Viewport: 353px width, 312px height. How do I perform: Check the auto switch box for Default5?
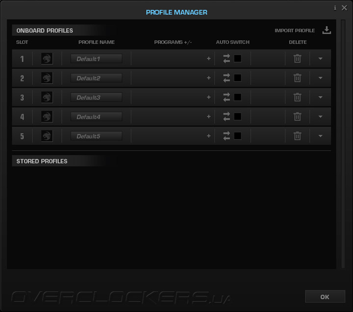[238, 136]
